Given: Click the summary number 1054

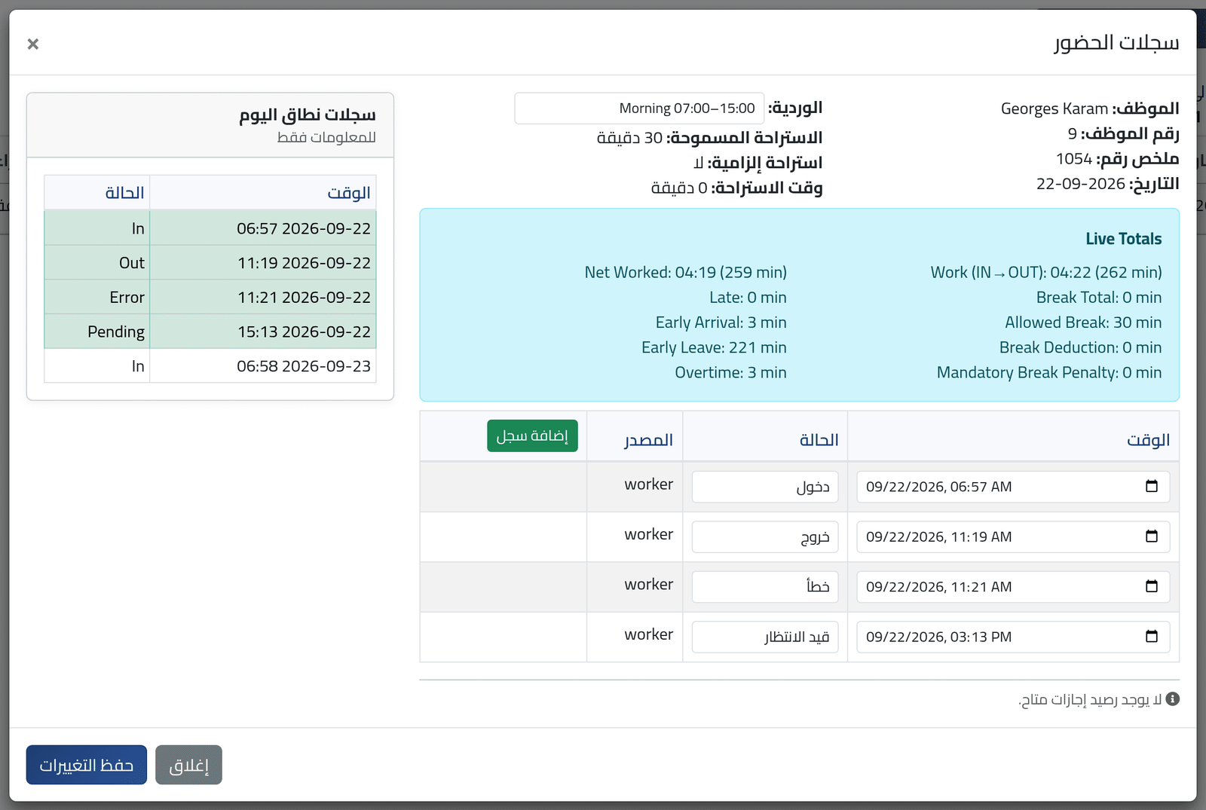Looking at the screenshot, I should 1074,159.
